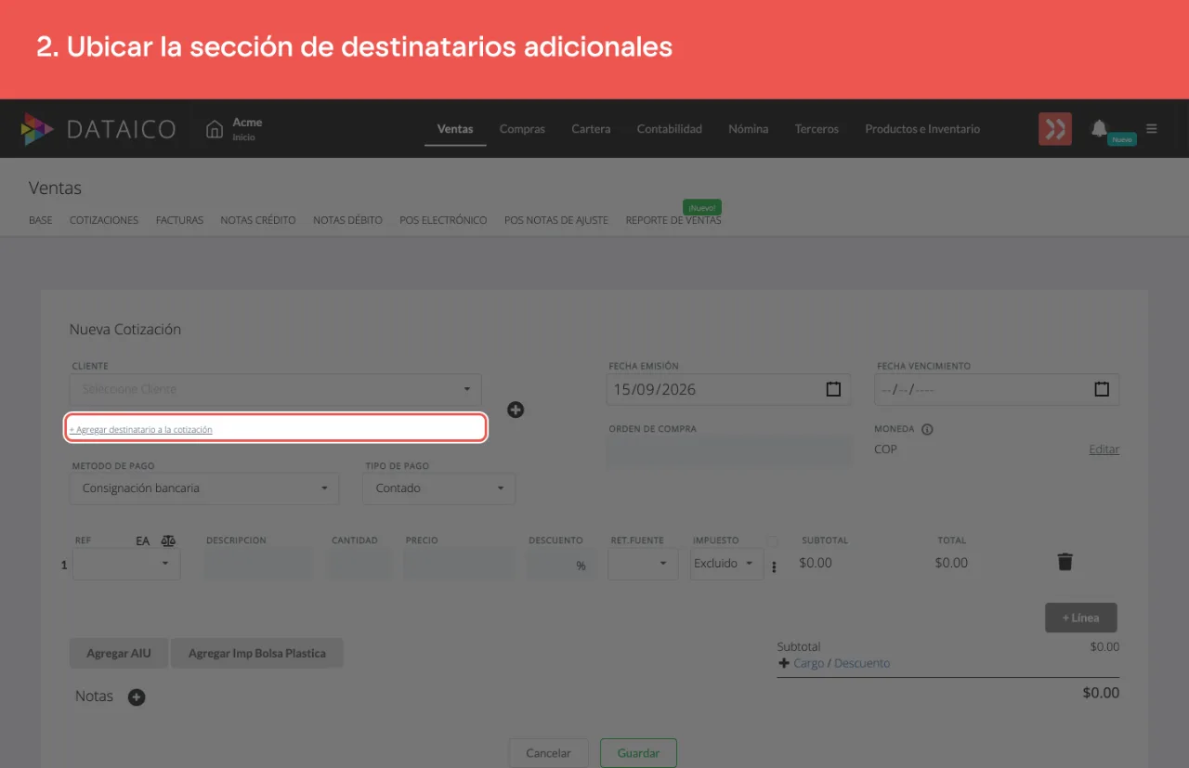Switch to the Cotizaciones tab
Image resolution: width=1189 pixels, height=768 pixels.
(104, 220)
